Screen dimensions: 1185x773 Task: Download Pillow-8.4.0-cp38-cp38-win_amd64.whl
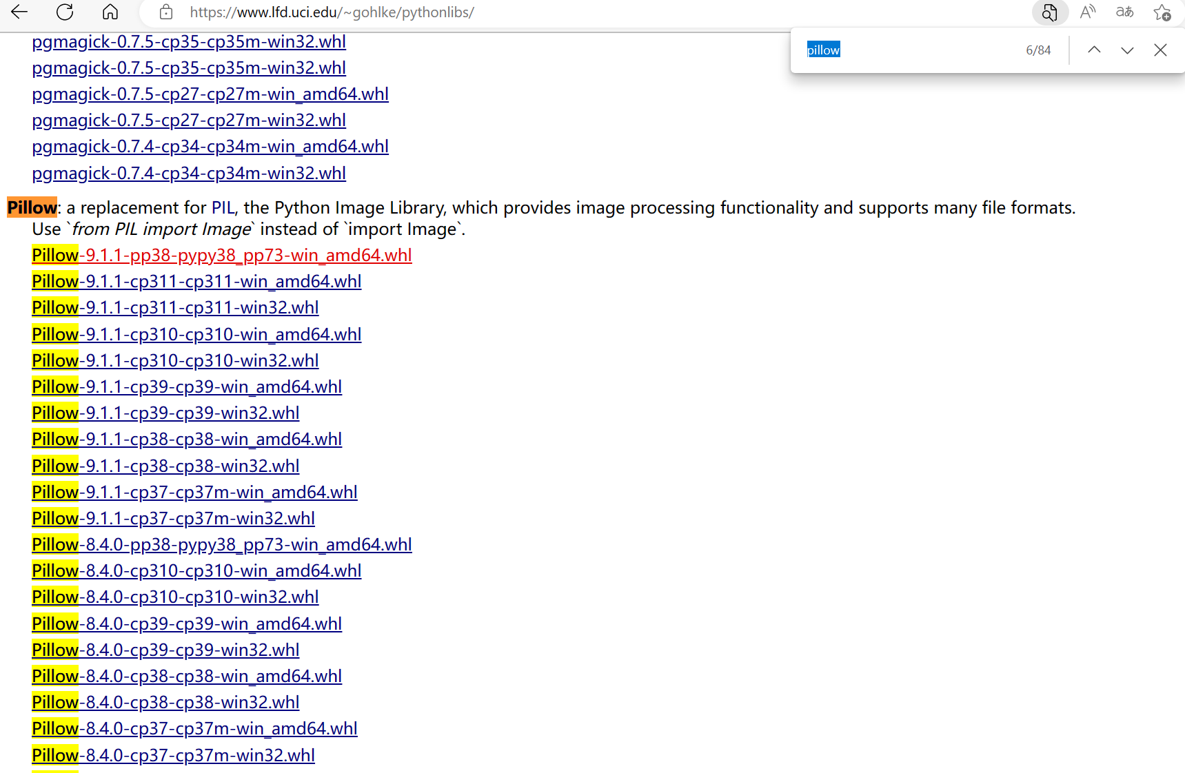(187, 676)
